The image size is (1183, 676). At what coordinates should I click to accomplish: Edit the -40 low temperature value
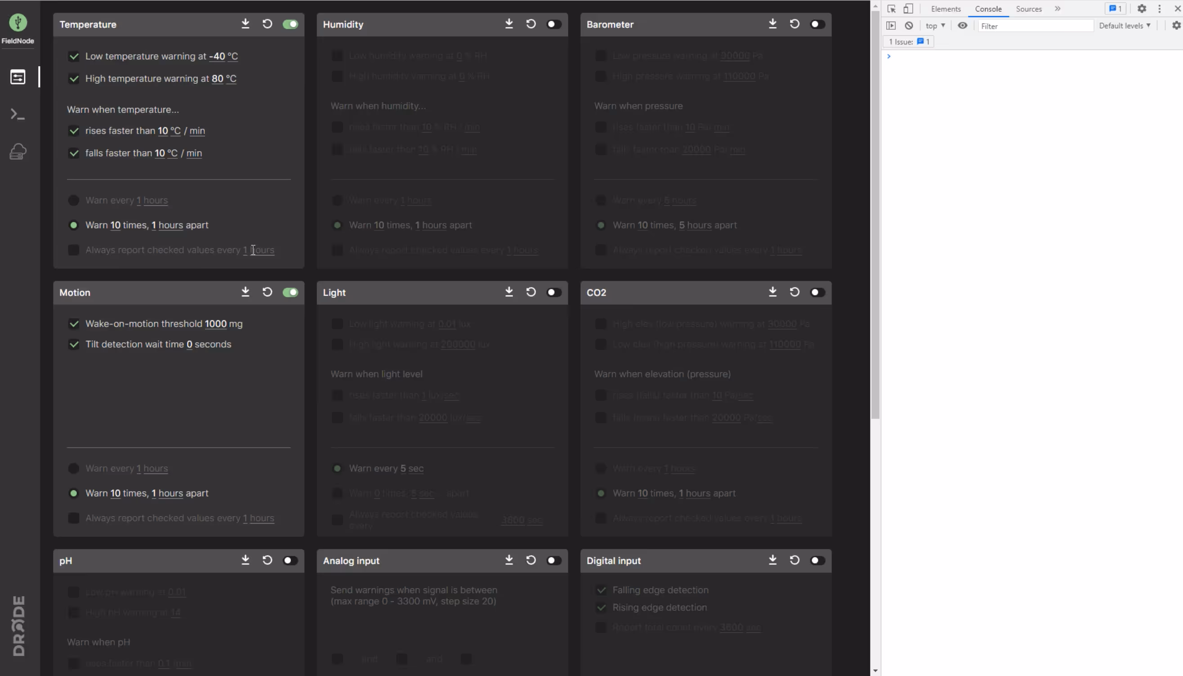(217, 56)
